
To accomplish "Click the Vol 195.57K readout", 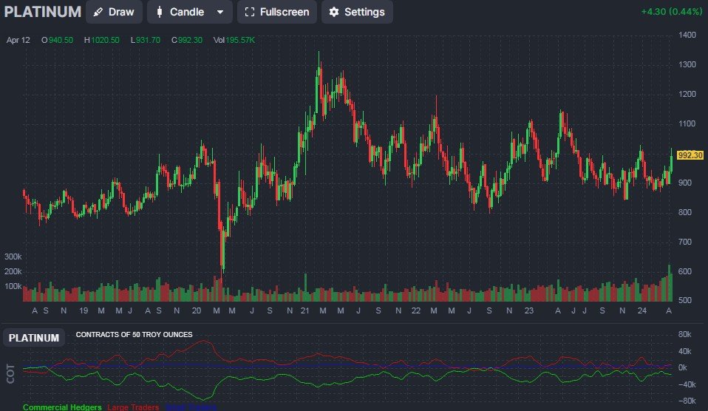I will (234, 40).
